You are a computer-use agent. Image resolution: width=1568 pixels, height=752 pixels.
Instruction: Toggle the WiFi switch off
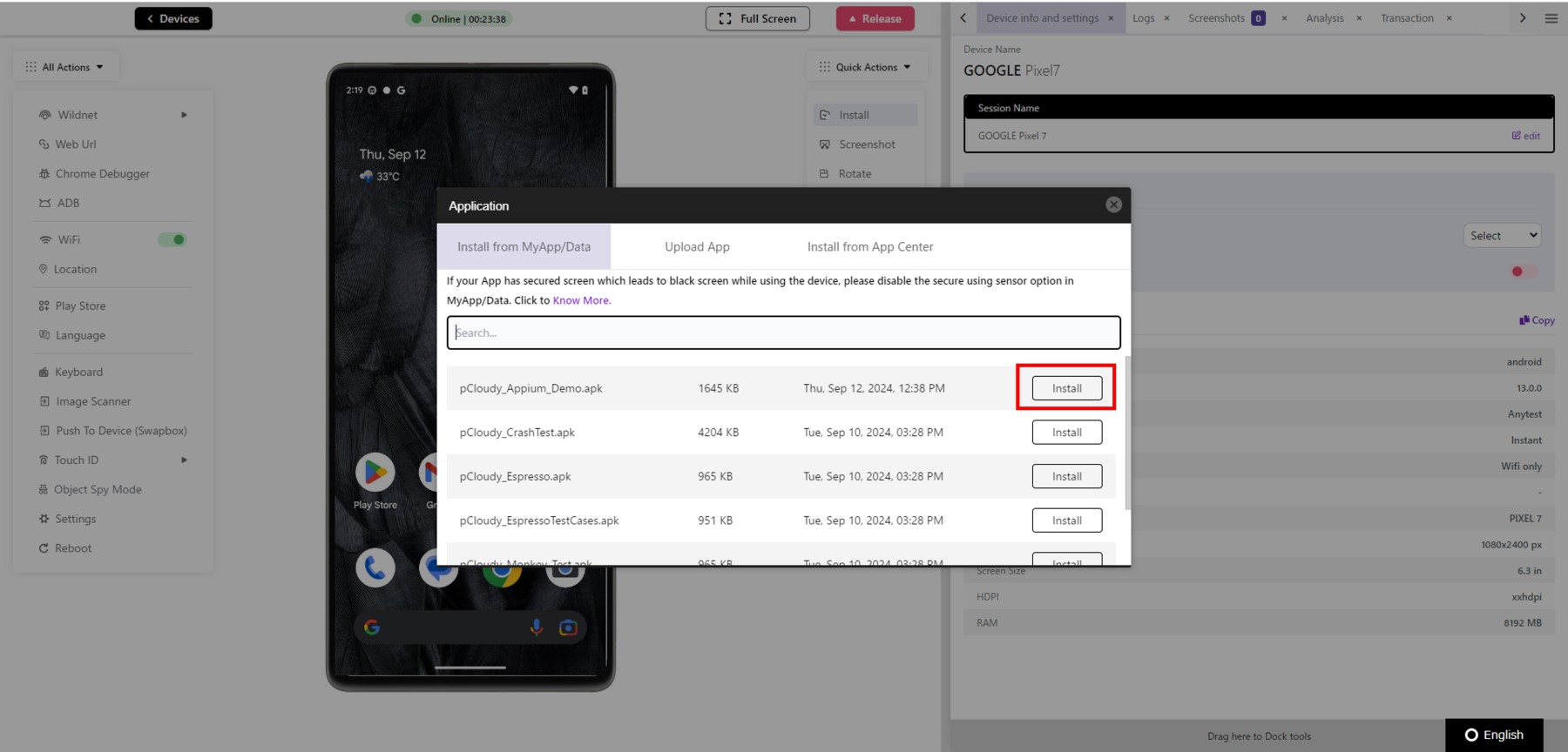(x=172, y=239)
